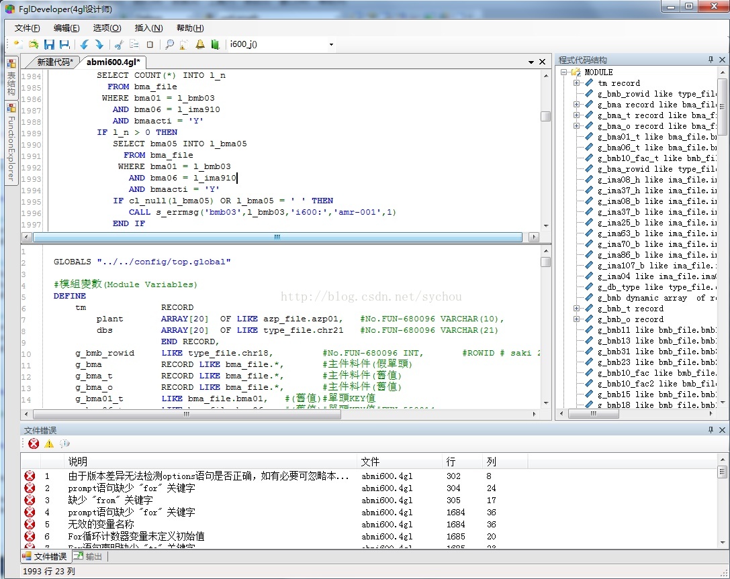Expand the g_bmb_o record node
The width and height of the screenshot is (730, 579).
pyautogui.click(x=576, y=319)
